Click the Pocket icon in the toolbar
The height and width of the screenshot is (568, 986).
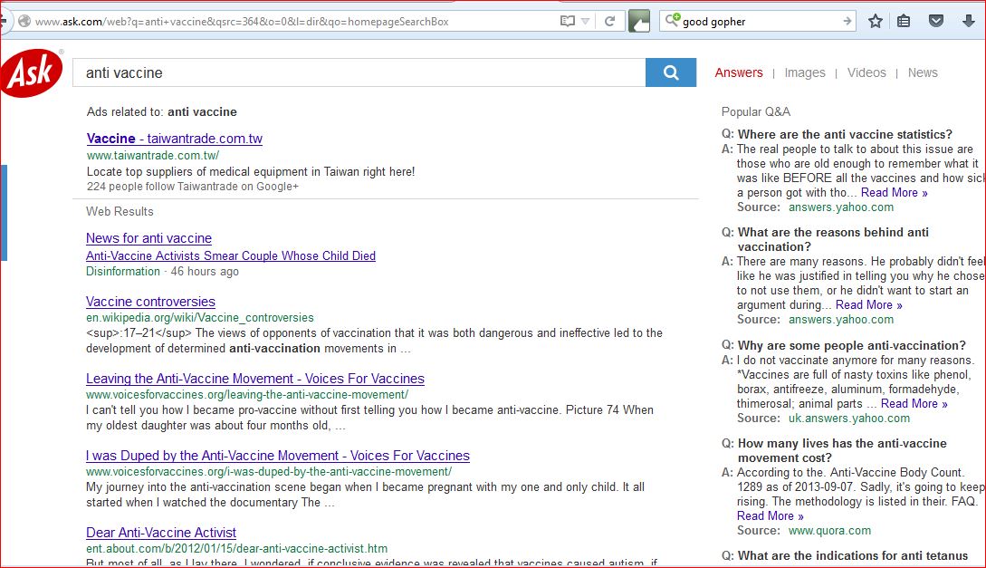tap(936, 22)
